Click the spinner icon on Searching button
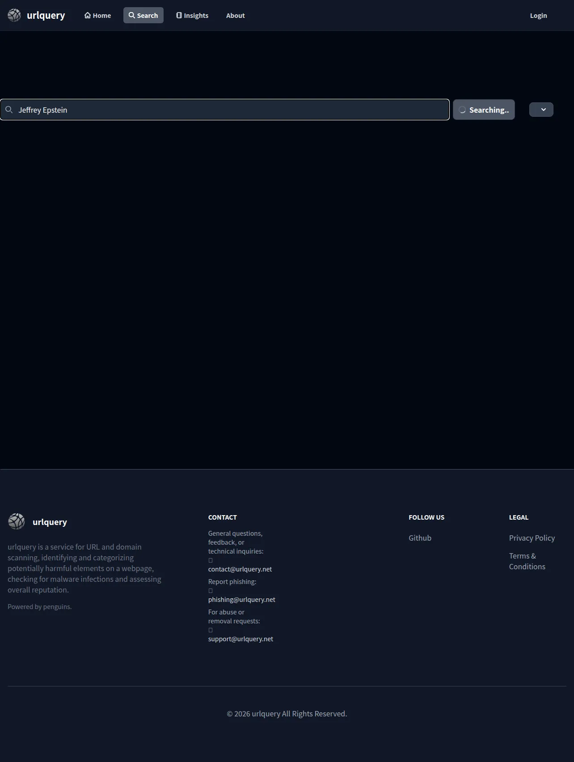This screenshot has height=762, width=574. (462, 110)
